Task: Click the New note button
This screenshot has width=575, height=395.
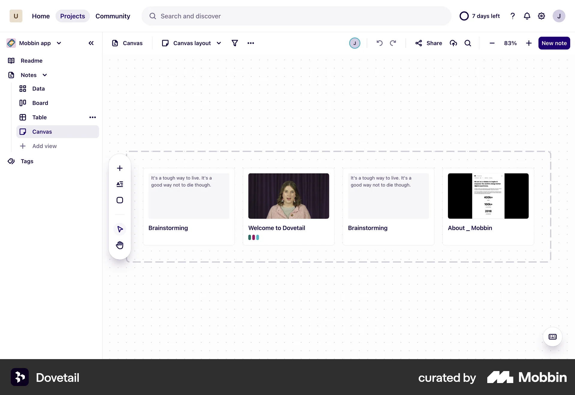Action: [554, 43]
